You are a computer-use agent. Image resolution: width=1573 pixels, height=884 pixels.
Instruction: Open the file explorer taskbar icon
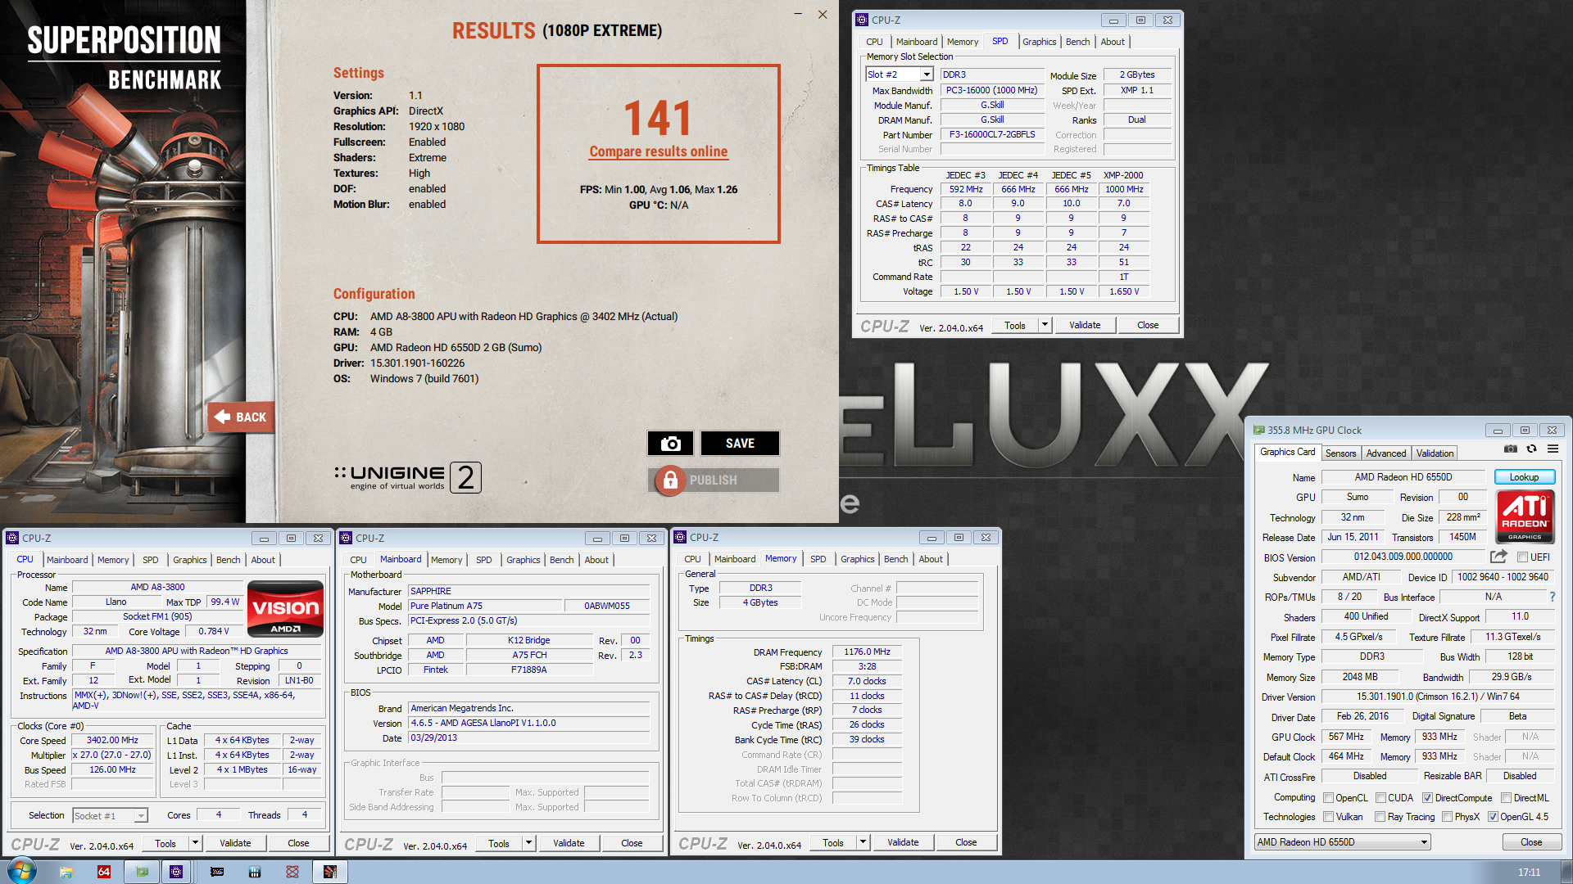(66, 872)
